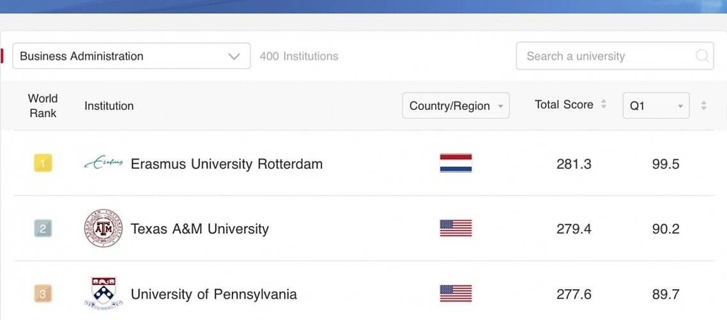Click the search magnifier icon

click(x=702, y=56)
